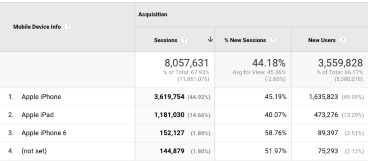Viewport: 369px width, 161px height.
Task: Open the Apple iPhone device row
Action: click(41, 97)
